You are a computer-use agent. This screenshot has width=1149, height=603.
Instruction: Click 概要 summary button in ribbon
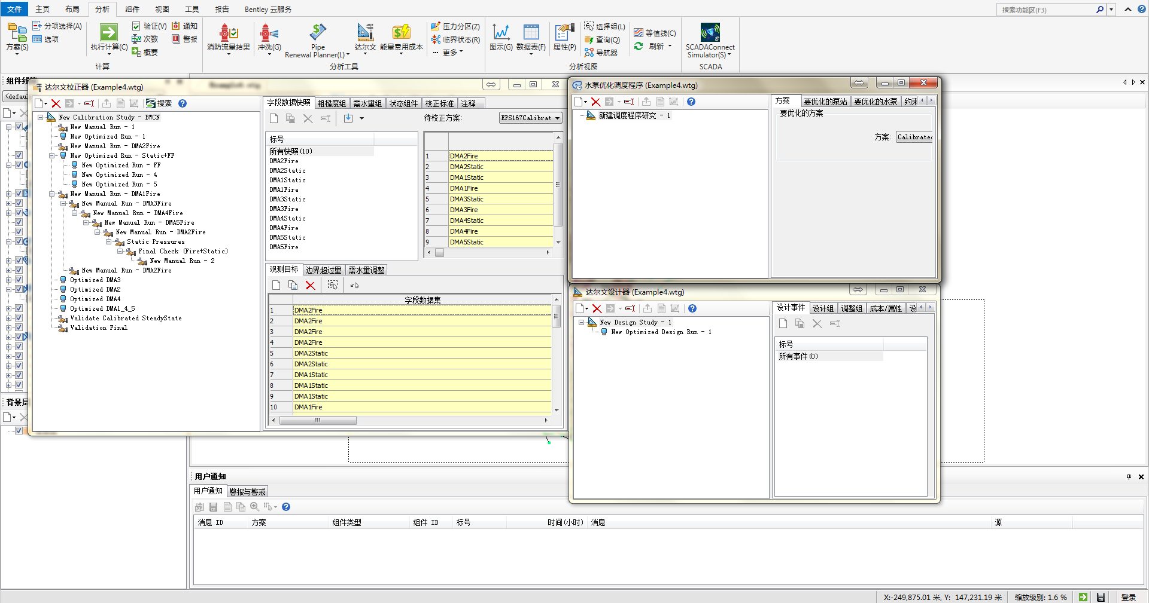[145, 52]
